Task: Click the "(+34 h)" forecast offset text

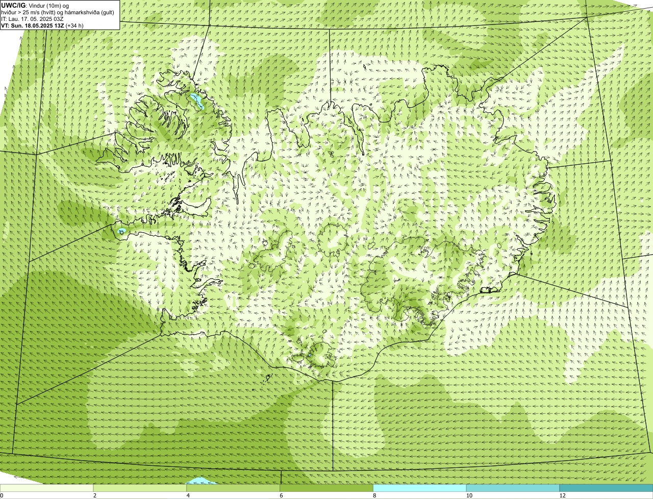Action: [x=74, y=26]
